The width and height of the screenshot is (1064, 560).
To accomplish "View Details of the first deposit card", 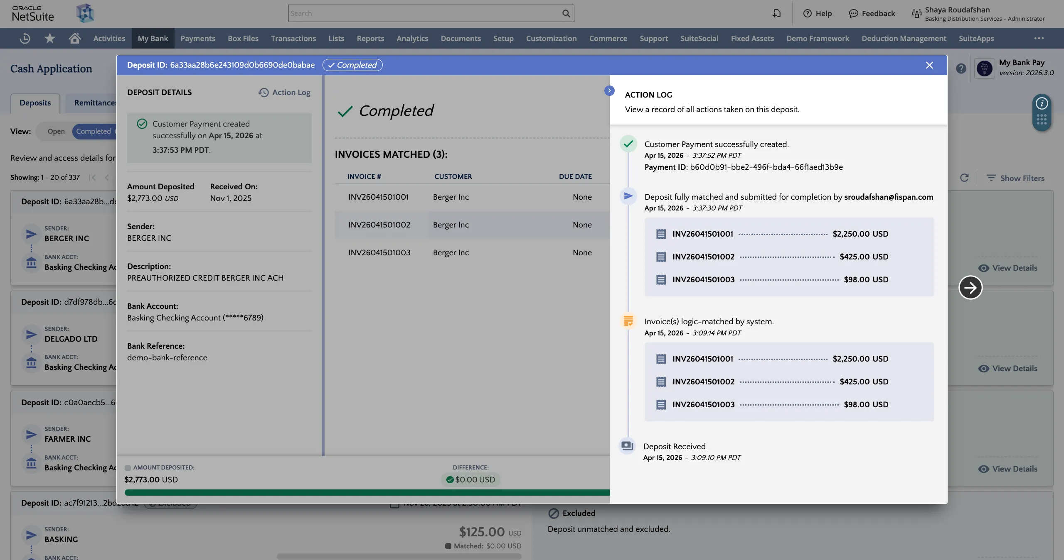I will coord(1007,268).
